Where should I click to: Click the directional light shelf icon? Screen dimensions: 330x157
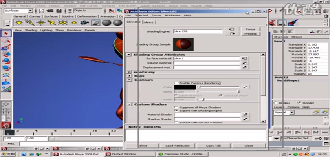tap(30, 22)
